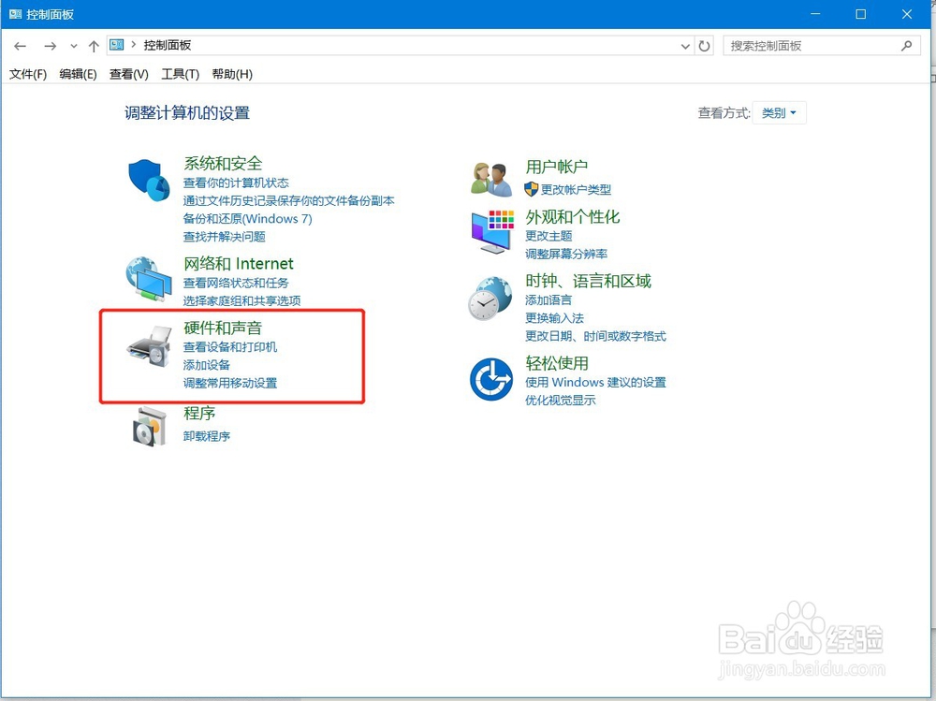The image size is (936, 701).
Task: Click the search magnifier icon
Action: (x=907, y=45)
